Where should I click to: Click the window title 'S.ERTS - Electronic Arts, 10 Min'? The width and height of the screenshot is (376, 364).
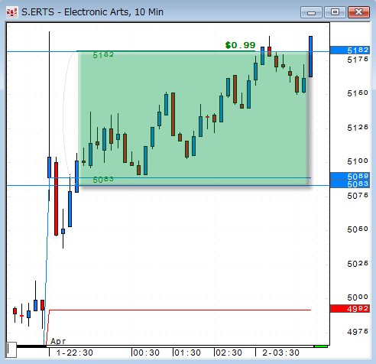tap(92, 12)
